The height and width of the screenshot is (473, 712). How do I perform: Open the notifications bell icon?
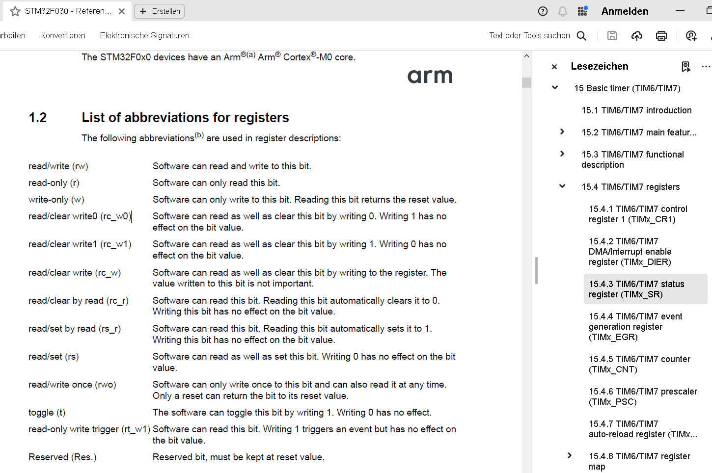click(563, 11)
